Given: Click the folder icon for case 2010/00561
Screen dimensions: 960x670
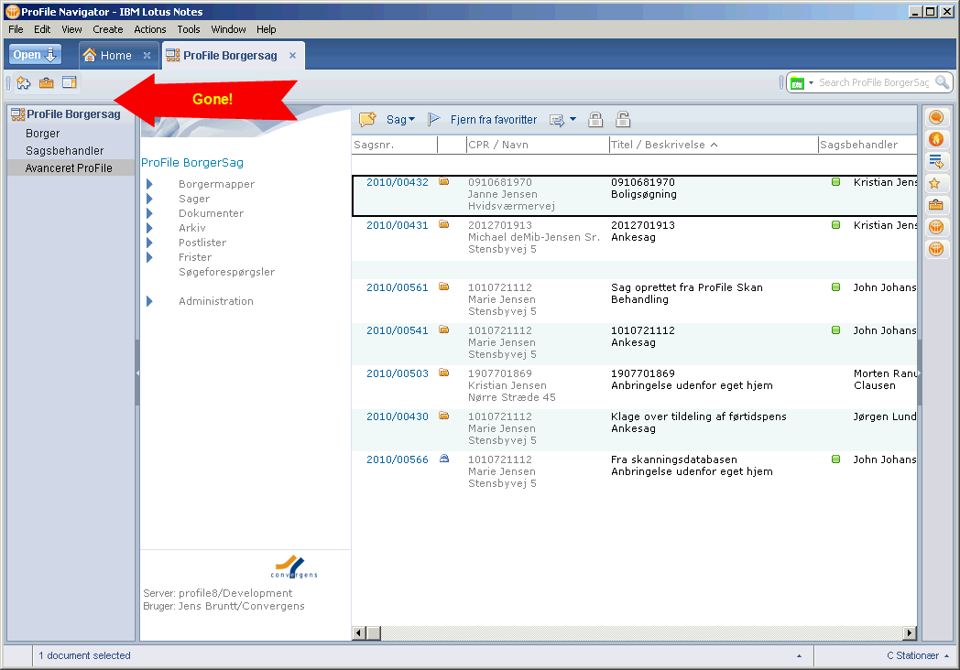Looking at the screenshot, I should tap(444, 286).
